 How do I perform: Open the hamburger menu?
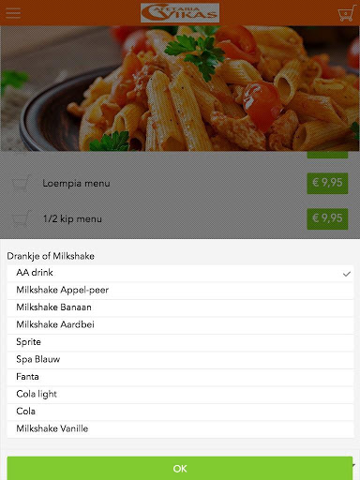13,13
